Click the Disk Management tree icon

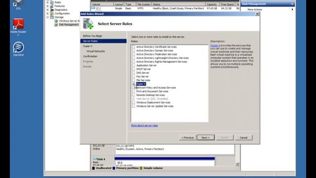click(x=56, y=25)
